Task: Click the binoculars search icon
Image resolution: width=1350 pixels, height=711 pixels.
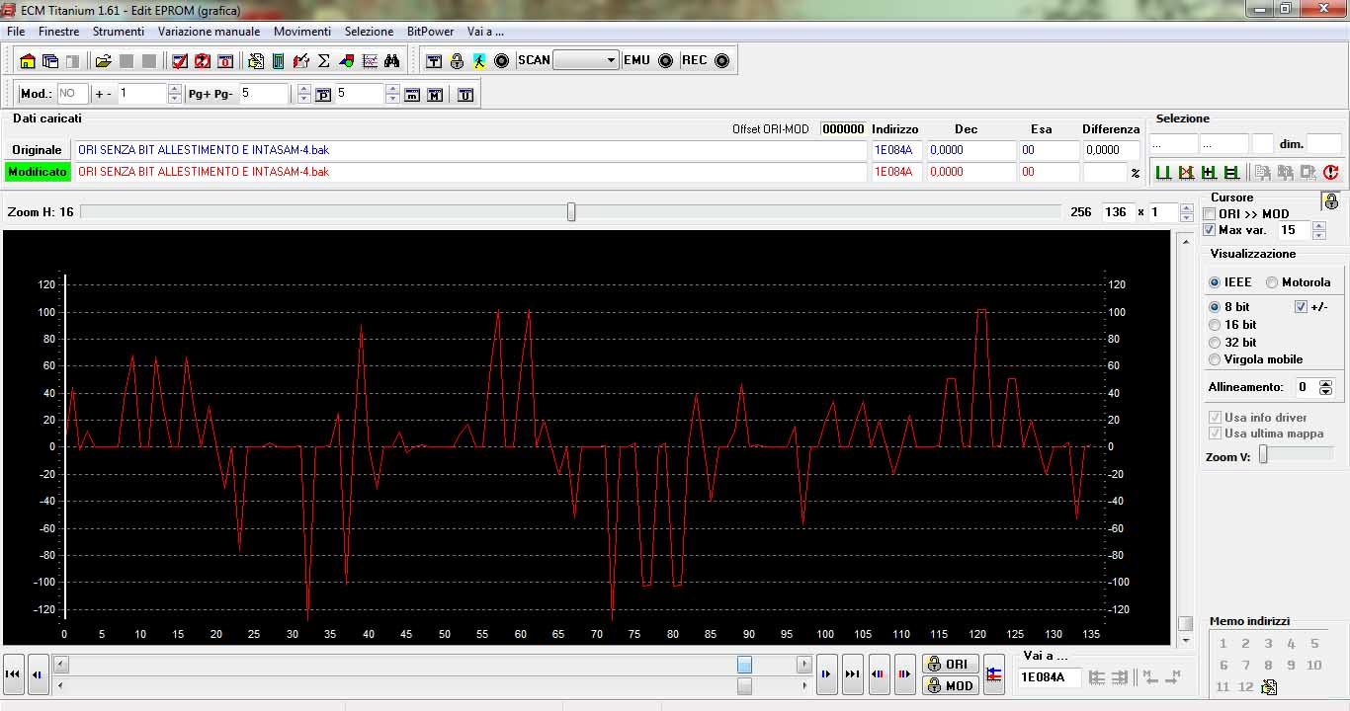Action: point(391,60)
